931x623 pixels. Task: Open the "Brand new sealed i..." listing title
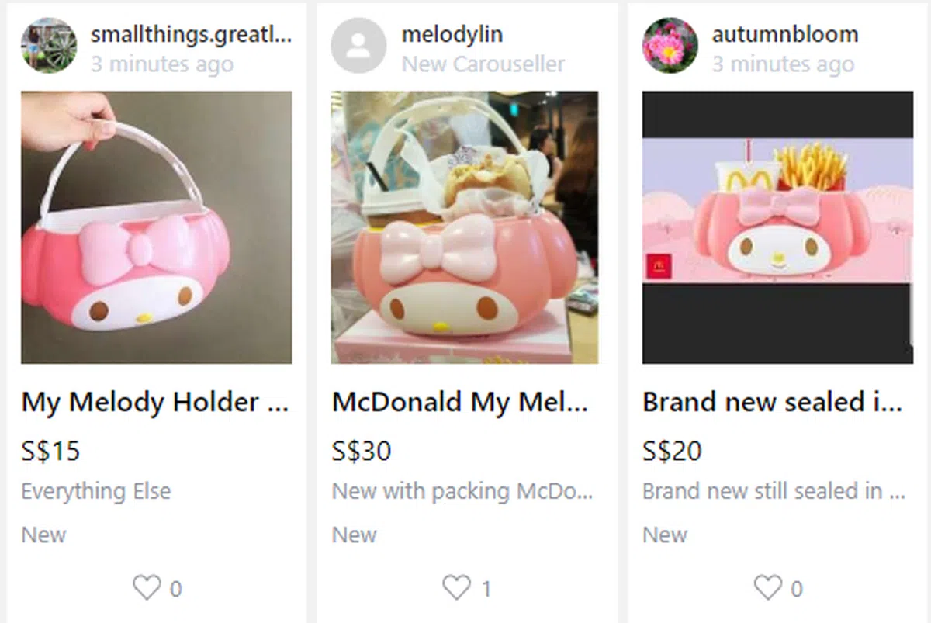click(x=772, y=402)
